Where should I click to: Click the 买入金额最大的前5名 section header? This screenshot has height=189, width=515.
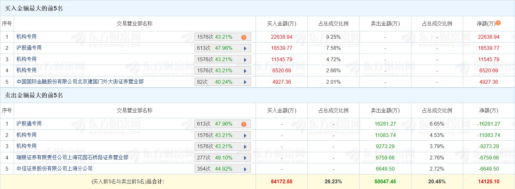click(34, 9)
